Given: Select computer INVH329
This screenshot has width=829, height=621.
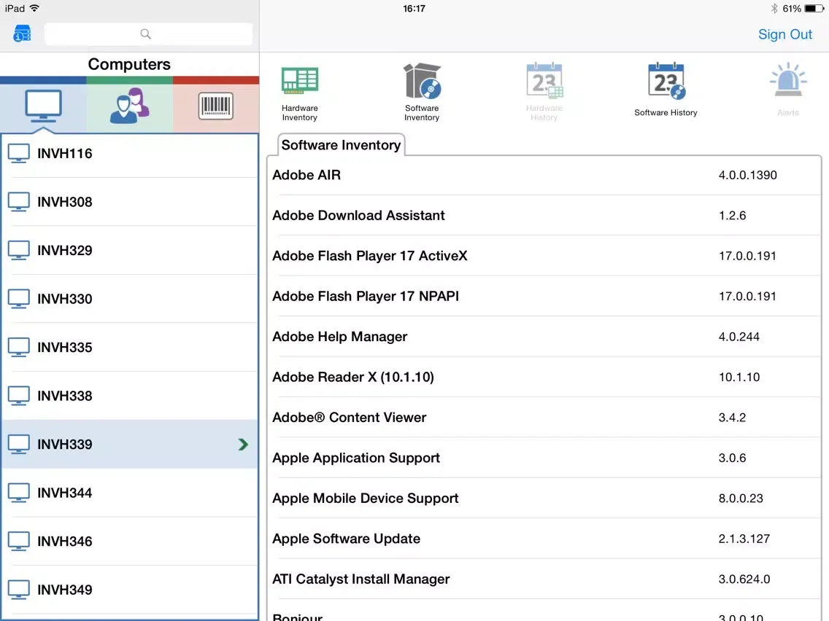Looking at the screenshot, I should 130,250.
